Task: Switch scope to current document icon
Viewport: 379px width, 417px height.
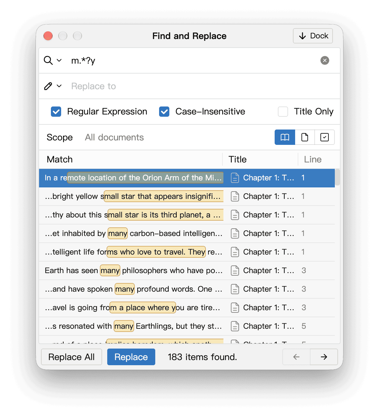Action: [x=305, y=137]
